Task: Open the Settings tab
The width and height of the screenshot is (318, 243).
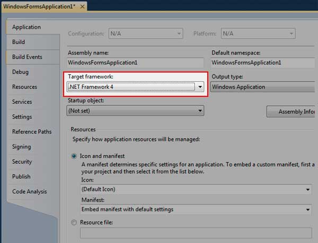Action: [x=33, y=117]
